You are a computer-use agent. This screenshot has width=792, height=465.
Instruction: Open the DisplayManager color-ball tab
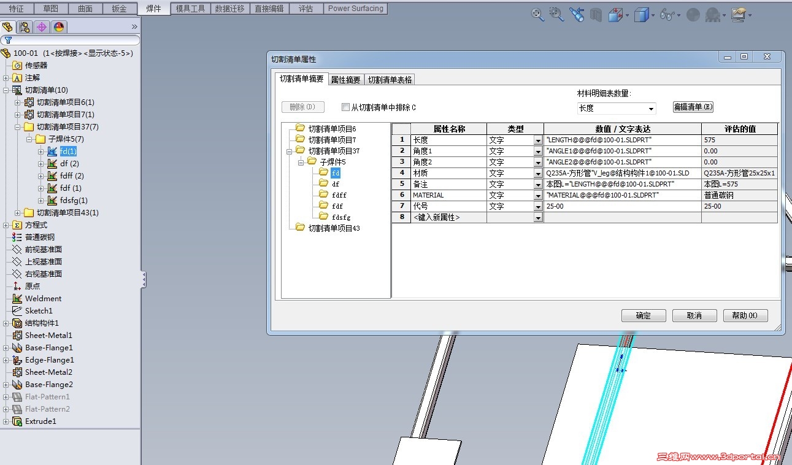point(59,27)
